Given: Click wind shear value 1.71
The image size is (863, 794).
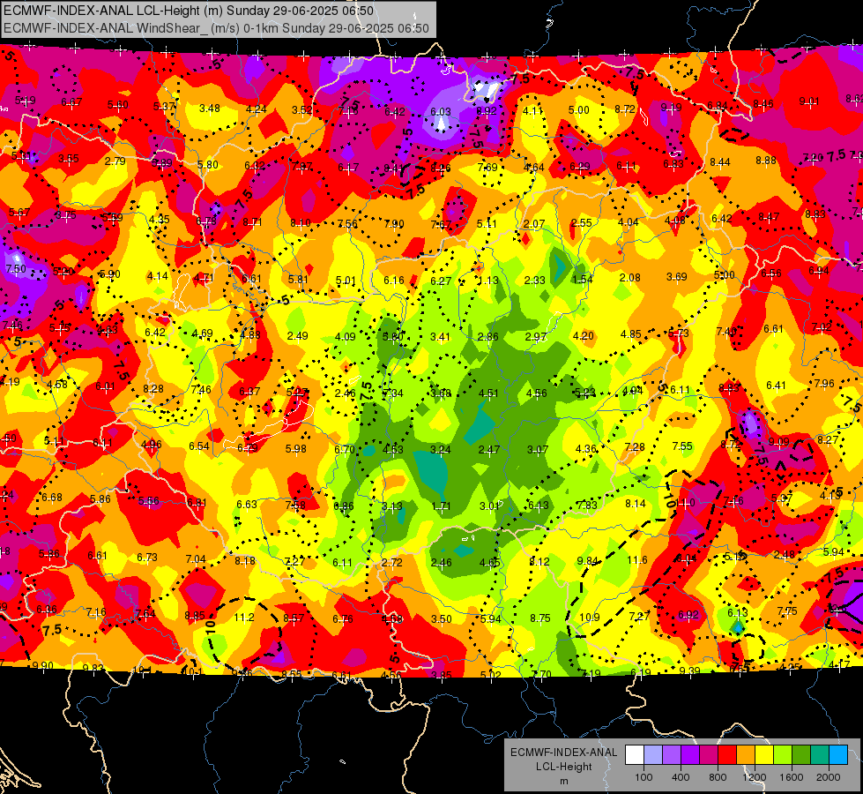Looking at the screenshot, I should (441, 506).
